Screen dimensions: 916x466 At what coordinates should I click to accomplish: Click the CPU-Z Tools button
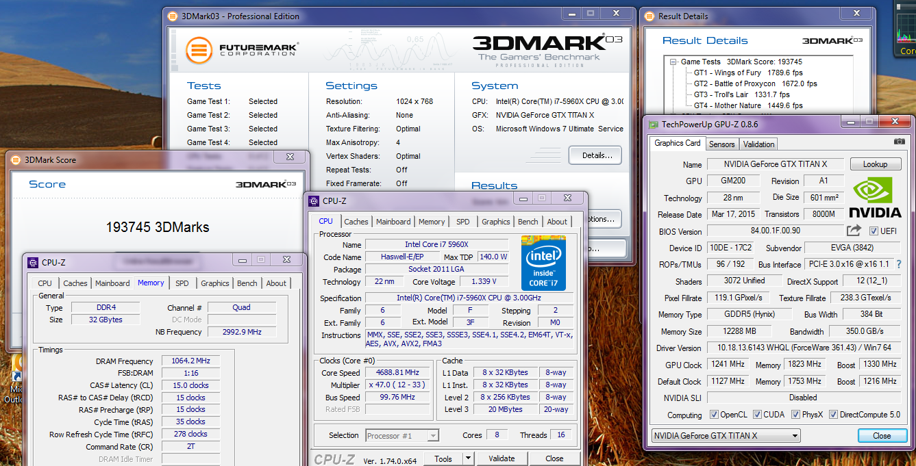(443, 458)
